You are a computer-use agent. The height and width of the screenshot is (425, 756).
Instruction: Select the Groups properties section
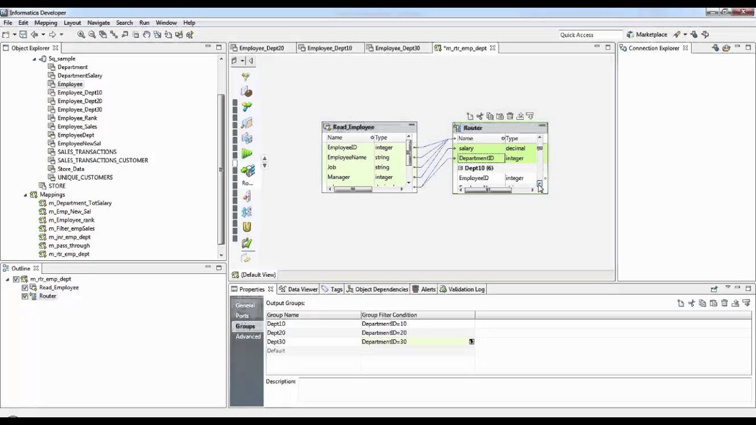[x=245, y=326]
